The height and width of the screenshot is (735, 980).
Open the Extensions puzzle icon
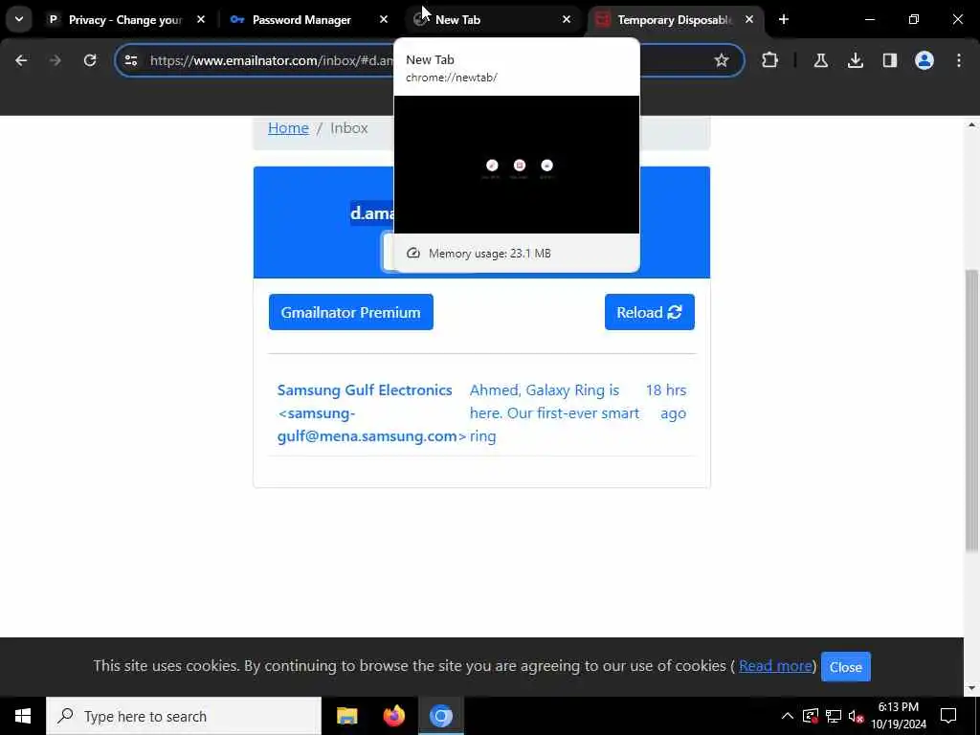pos(770,60)
